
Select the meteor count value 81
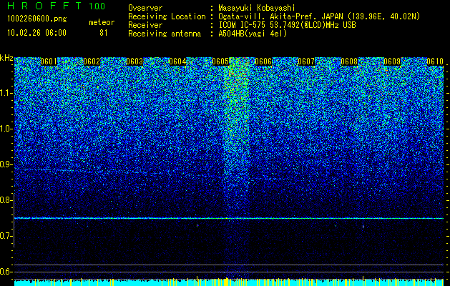pos(104,33)
